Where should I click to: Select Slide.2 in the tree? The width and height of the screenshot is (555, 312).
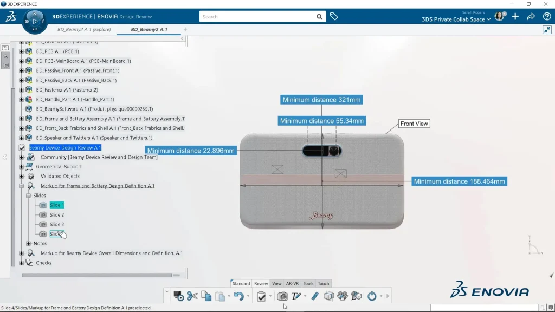click(56, 215)
